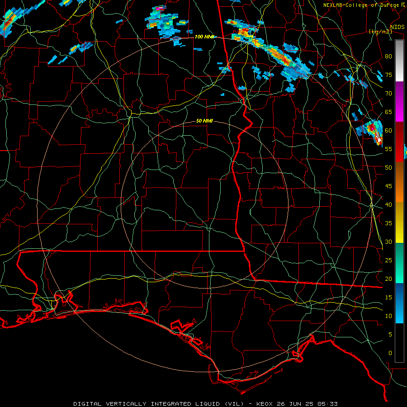Screen dimensions: 407x407
Task: Click the "5" value on the VIL scale
Action: (x=390, y=335)
